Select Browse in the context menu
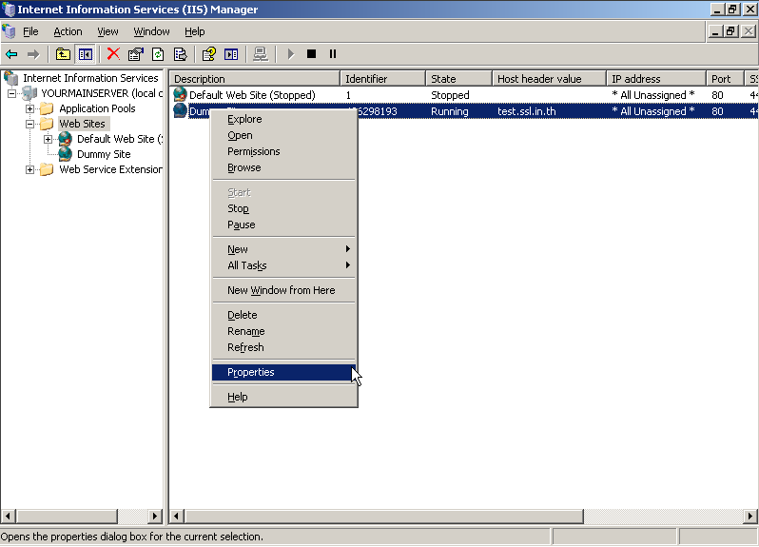This screenshot has height=547, width=759. [244, 167]
